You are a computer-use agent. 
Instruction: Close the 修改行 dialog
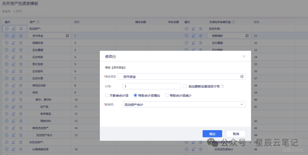(244, 56)
